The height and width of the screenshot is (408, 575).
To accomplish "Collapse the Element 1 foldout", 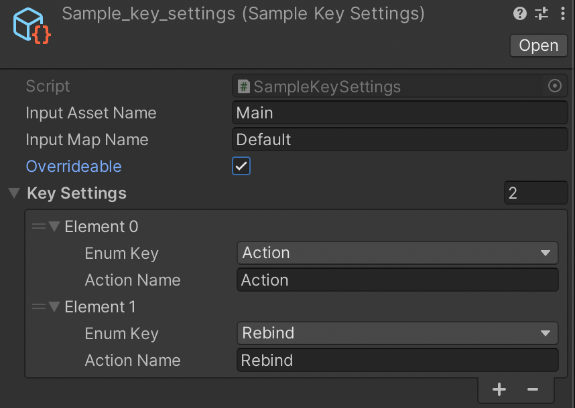I will 54,307.
